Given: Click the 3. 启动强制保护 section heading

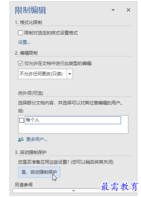Looking at the screenshot, I should pos(31,152).
